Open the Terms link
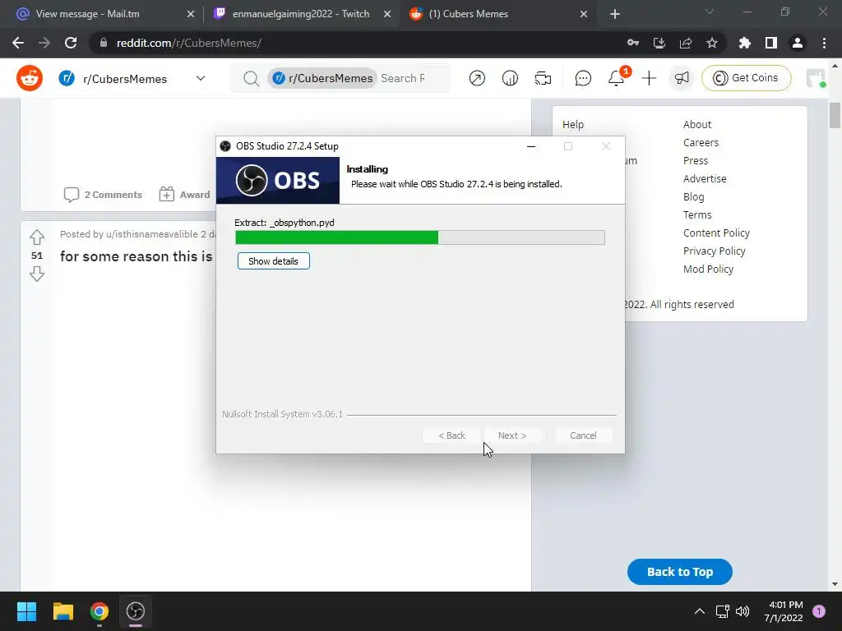Viewport: 842px width, 631px height. coord(697,214)
